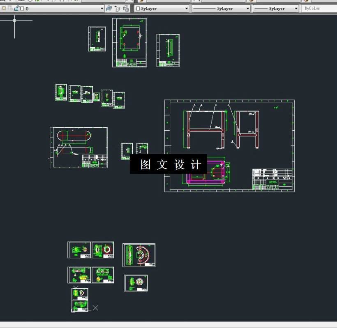Click the ByLayer color swatch square
Image resolution: width=337 pixels, height=328 pixels.
click(138, 9)
